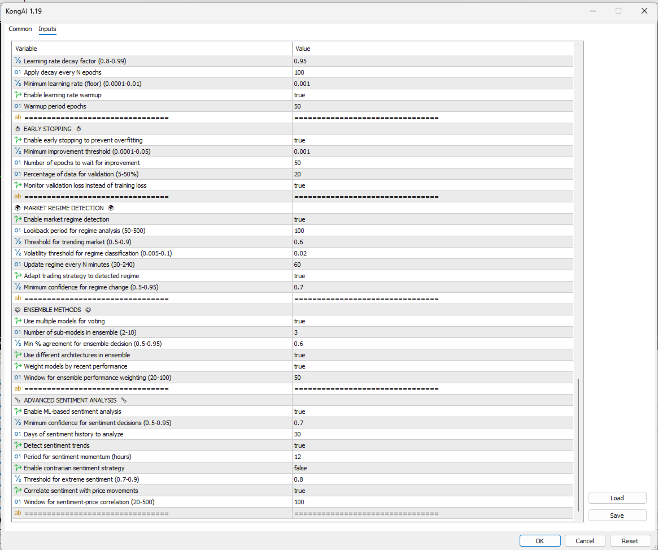The width and height of the screenshot is (658, 550).
Task: Close the KongAI 1.19 dialog window
Action: pos(644,11)
